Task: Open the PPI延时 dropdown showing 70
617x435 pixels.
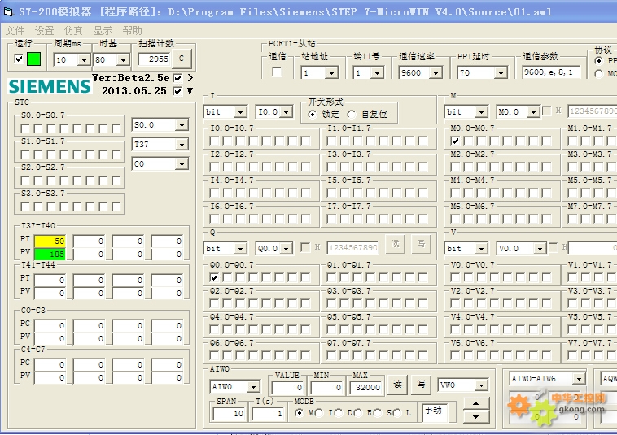Action: click(x=501, y=72)
